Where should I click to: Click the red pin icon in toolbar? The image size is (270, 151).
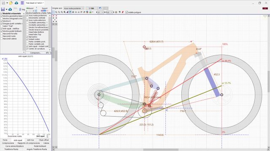(x=123, y=12)
